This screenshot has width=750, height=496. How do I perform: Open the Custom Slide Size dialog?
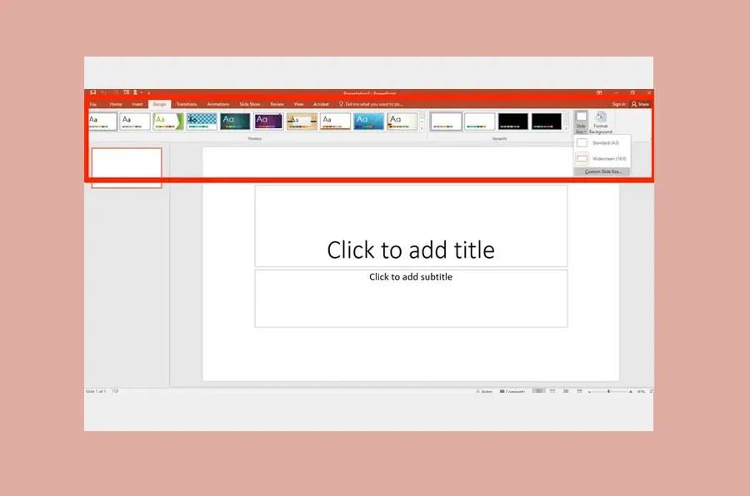pos(604,171)
